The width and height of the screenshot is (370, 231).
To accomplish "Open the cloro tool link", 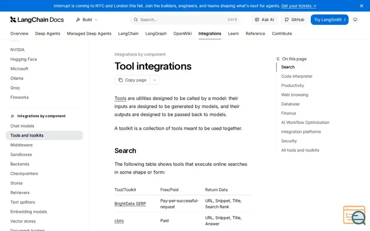I will [x=119, y=221].
